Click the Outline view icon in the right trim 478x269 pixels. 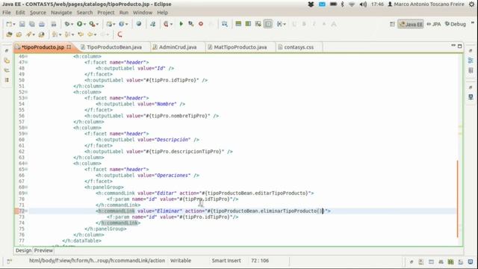(x=471, y=61)
